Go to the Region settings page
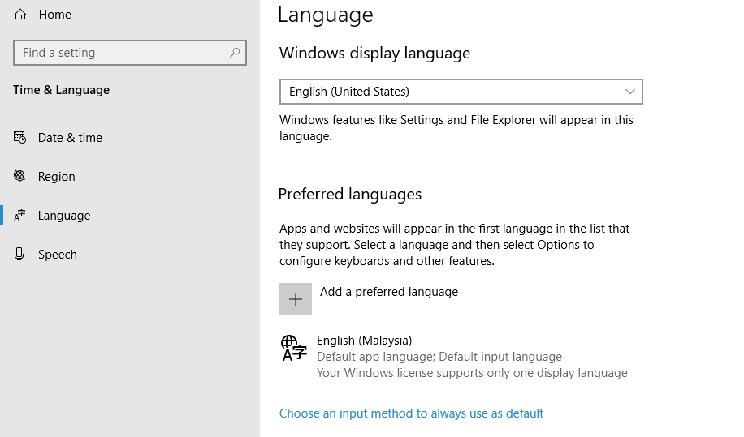744x437 pixels. (x=57, y=177)
